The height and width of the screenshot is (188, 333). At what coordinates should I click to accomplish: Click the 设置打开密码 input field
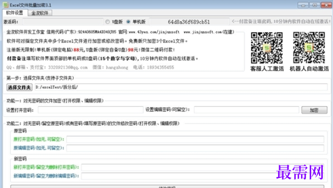point(91,110)
